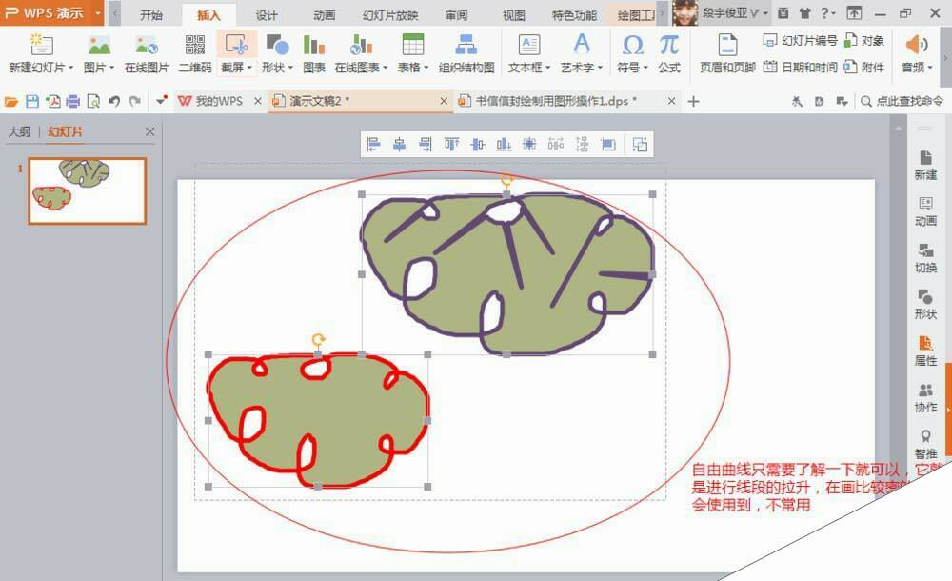Switch to the 设计 (Design) ribbon tab

(x=266, y=15)
